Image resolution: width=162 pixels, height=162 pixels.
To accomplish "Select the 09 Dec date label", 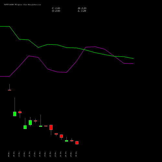I will (9, 154).
